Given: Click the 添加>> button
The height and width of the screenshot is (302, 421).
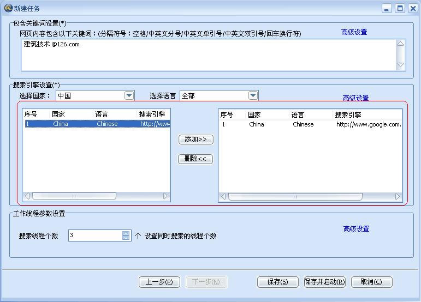Looking at the screenshot, I should pyautogui.click(x=195, y=140).
